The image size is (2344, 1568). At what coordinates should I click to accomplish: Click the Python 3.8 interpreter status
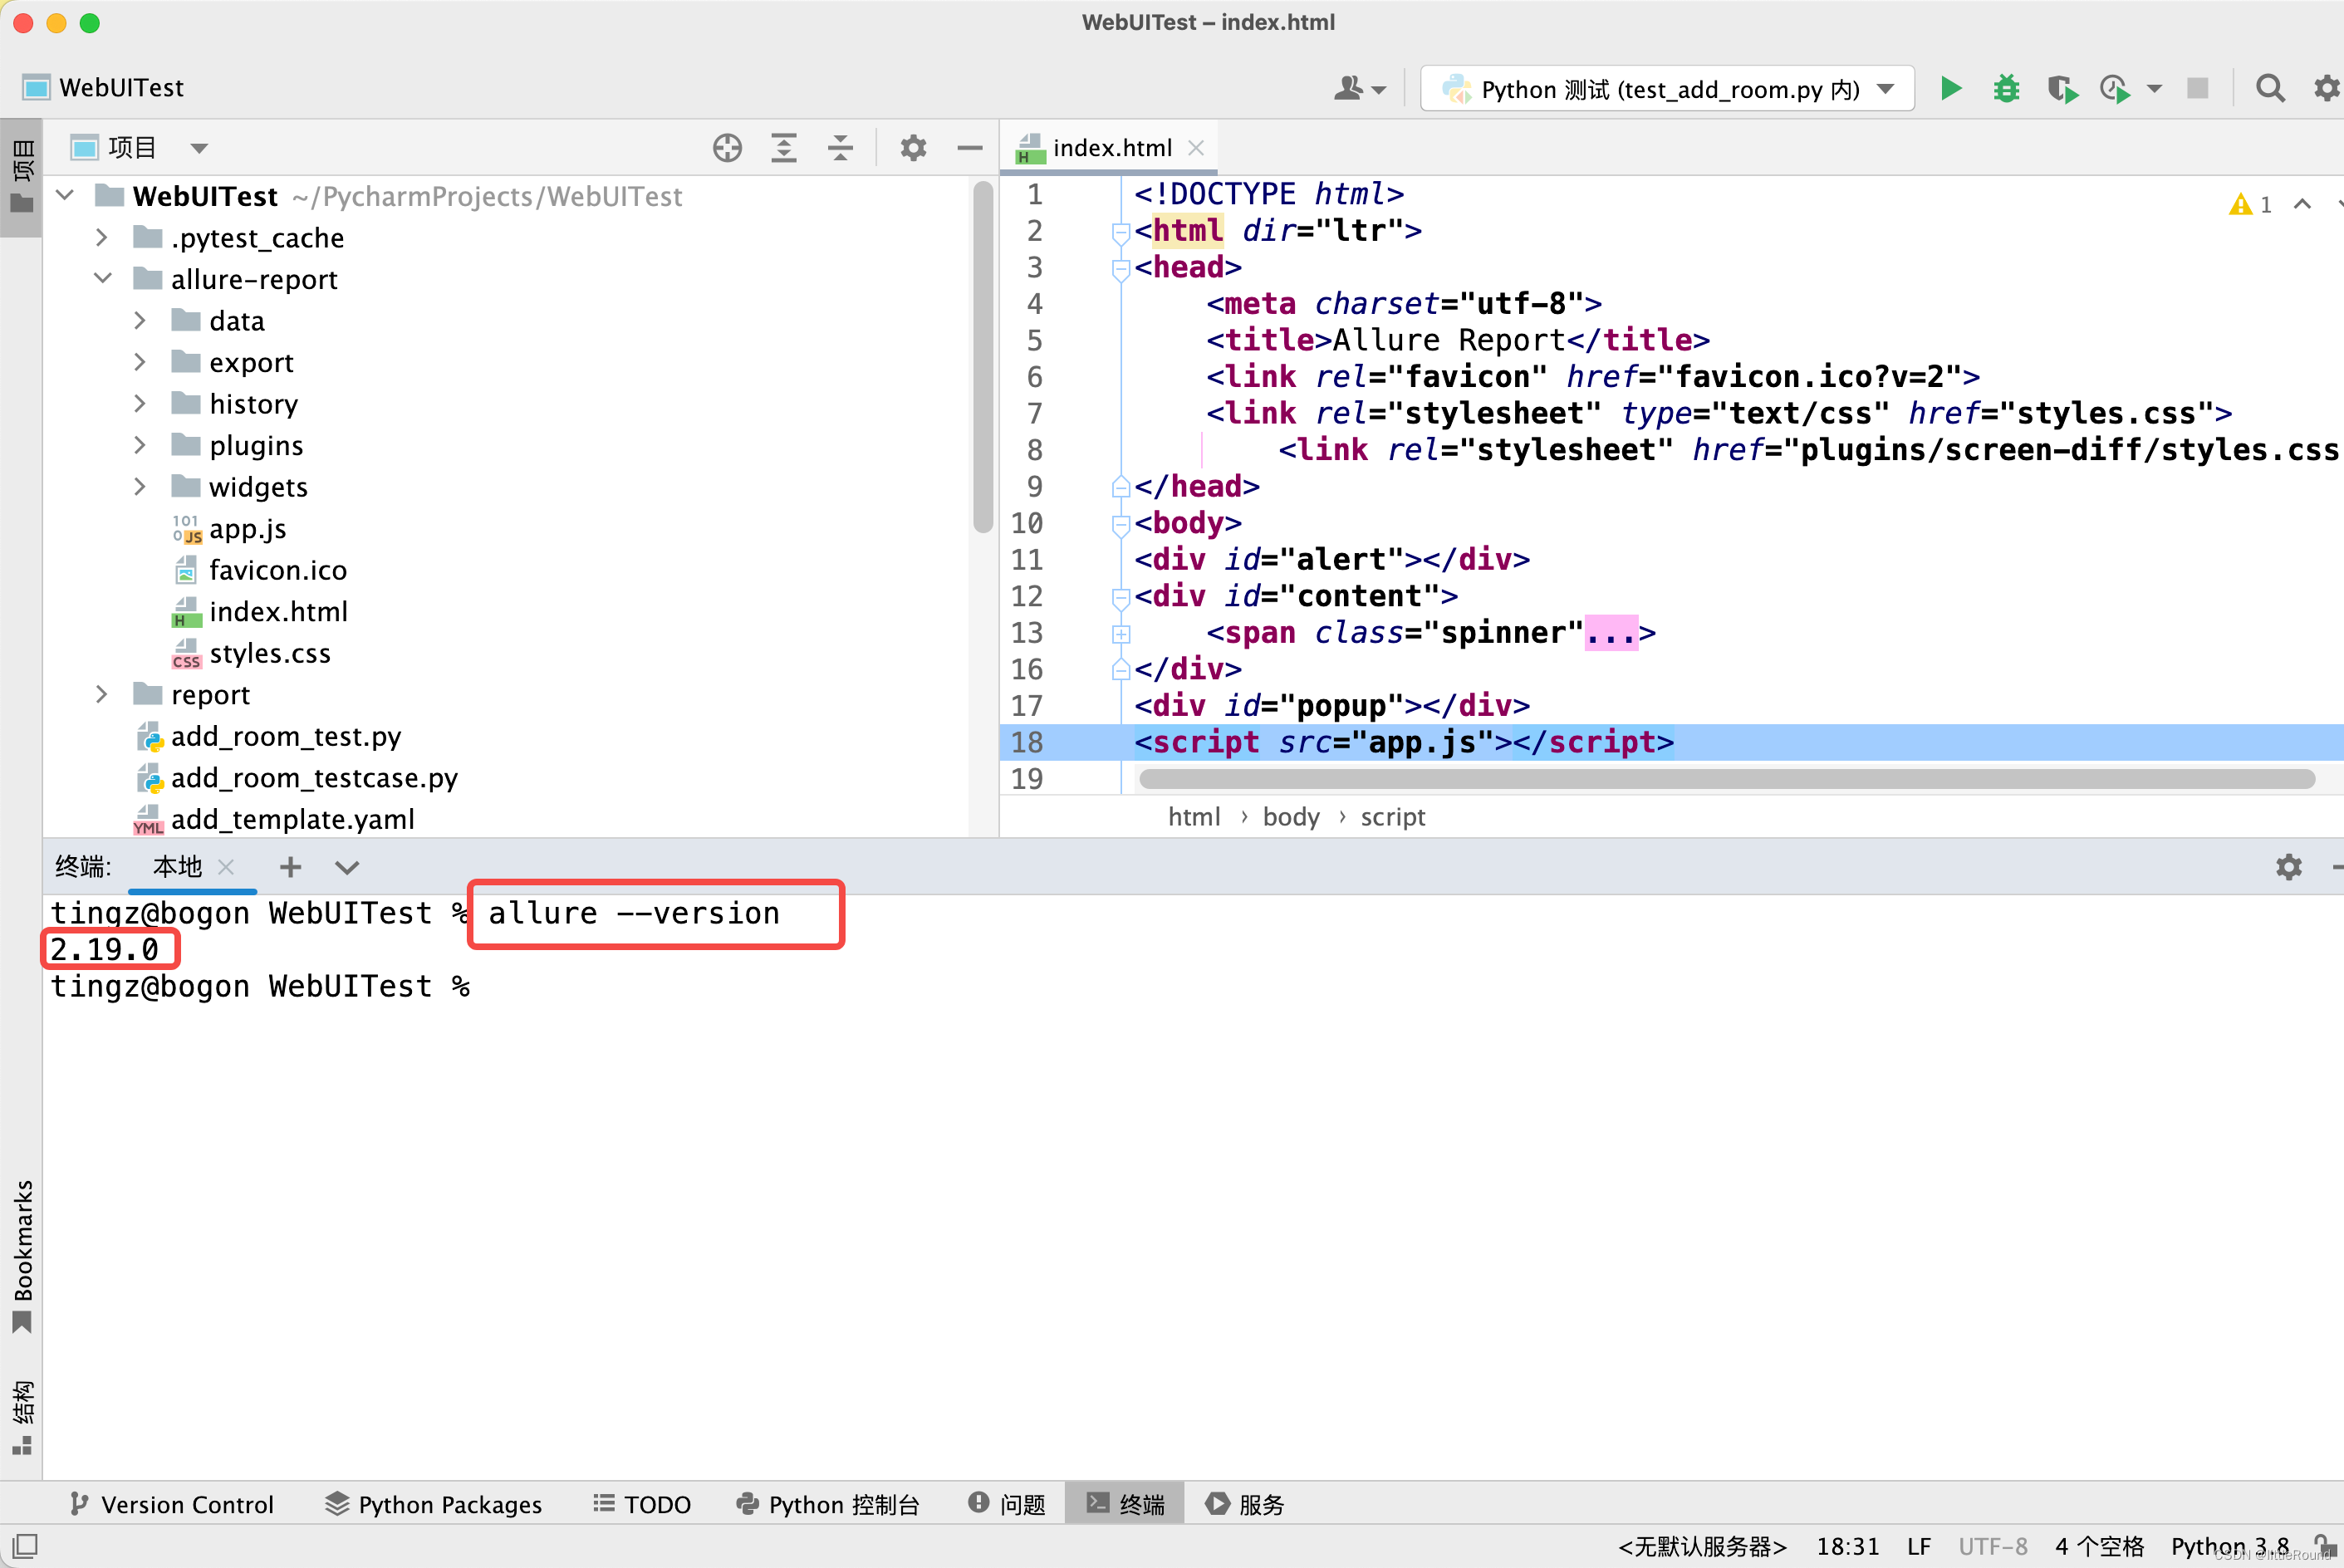tap(2229, 1546)
